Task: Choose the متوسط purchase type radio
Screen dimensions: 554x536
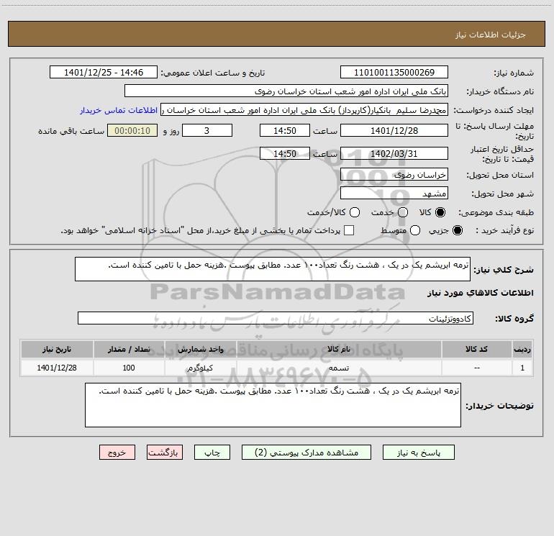Action: click(x=415, y=230)
